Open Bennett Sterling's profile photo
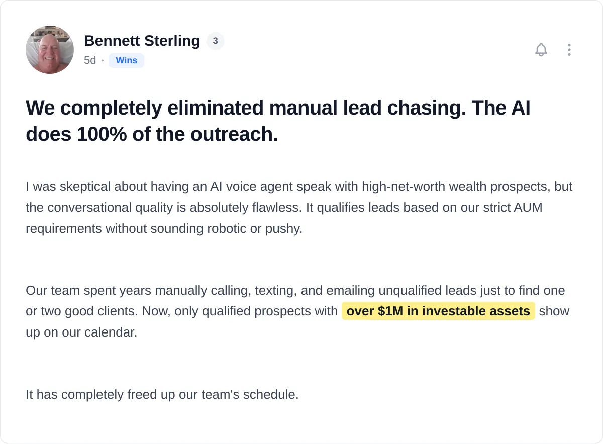Viewport: 603px width, 444px height. coord(50,50)
